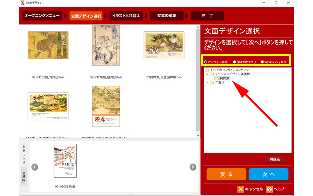Select the Windowsフォルダ radio option
313x196 pixels.
(262, 62)
